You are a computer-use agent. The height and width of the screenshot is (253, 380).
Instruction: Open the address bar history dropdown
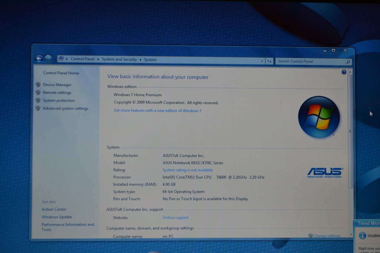point(262,61)
